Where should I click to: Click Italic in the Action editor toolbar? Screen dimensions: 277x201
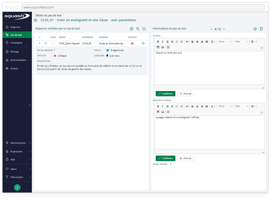162,42
